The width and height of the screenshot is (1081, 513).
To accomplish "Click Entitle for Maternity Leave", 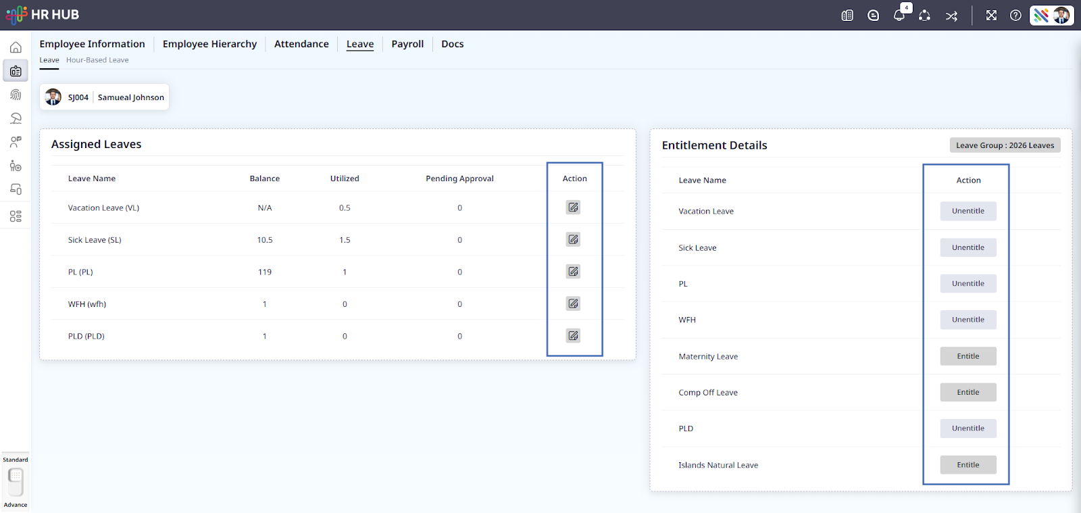I will click(967, 356).
